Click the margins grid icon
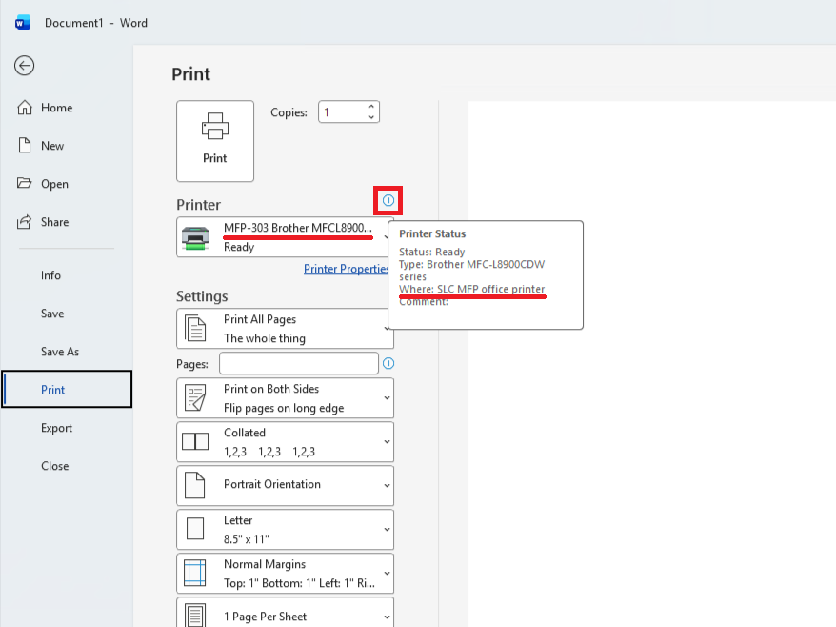 pos(194,573)
